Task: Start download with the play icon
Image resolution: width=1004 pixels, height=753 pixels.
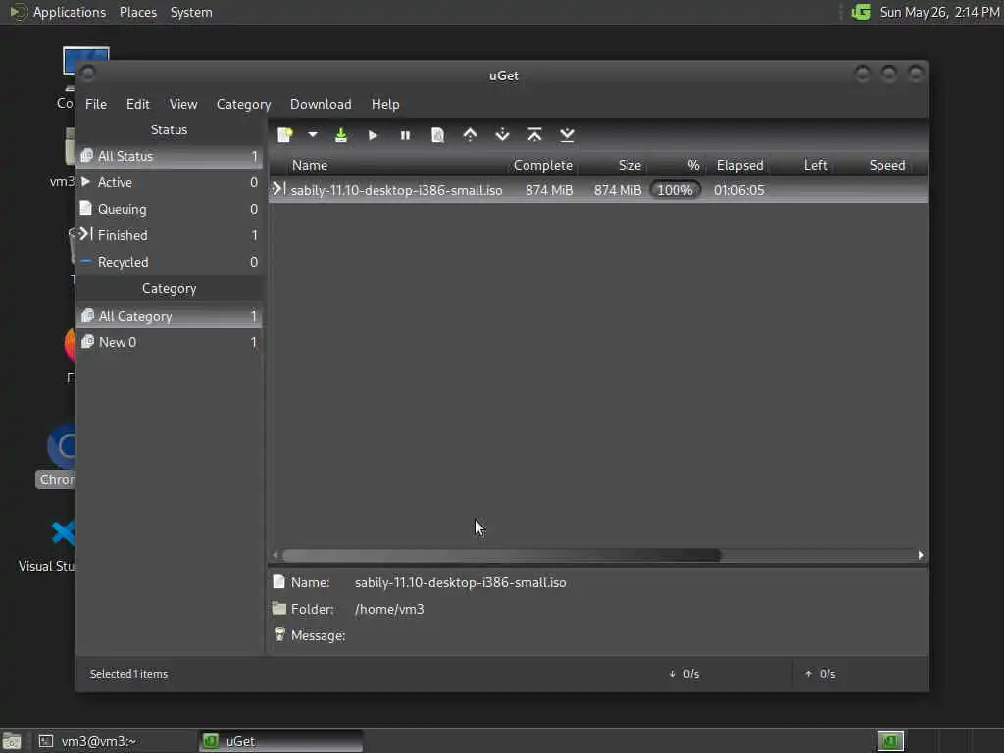Action: [x=373, y=135]
